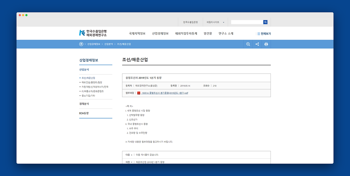Click the view count 218
Screen dimensions: 350x176
point(215,86)
